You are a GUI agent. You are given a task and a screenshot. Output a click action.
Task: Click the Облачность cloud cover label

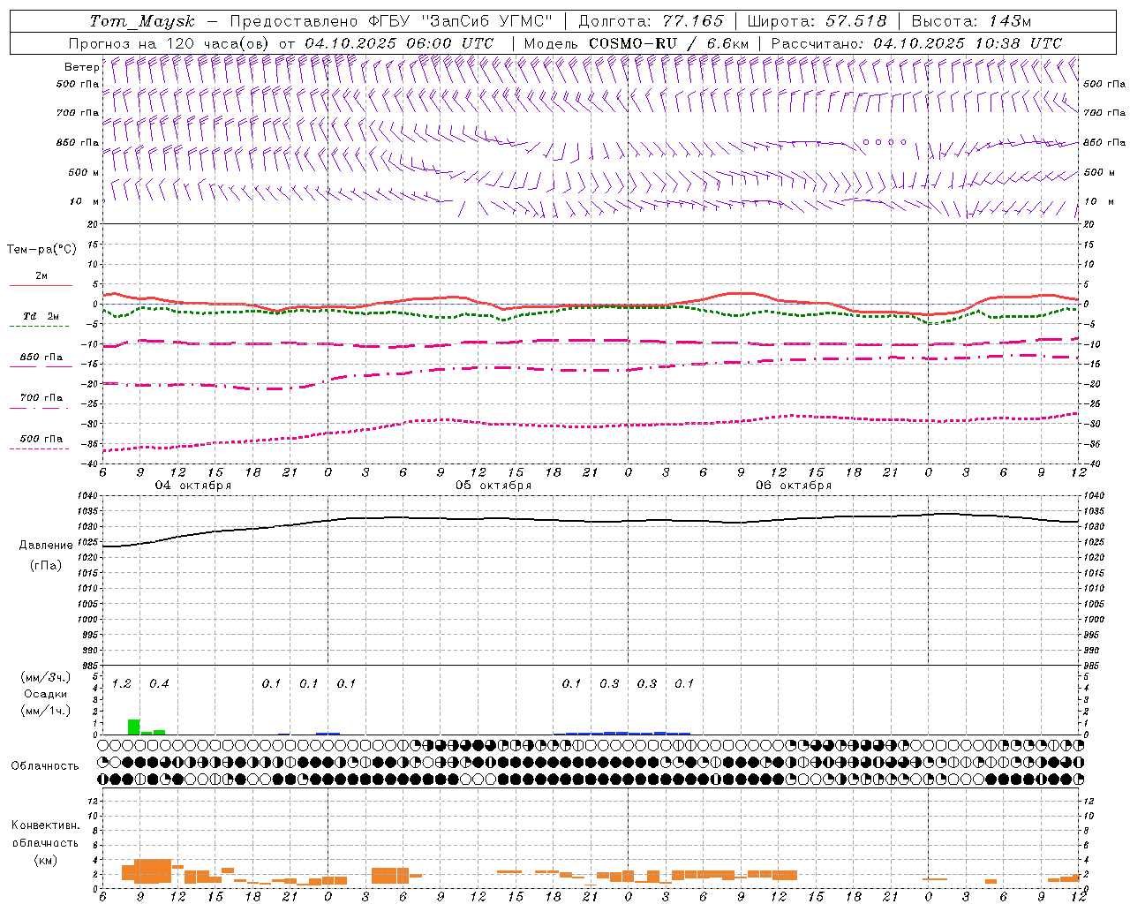[45, 765]
